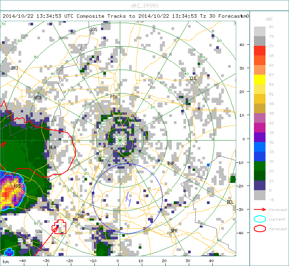Click the SOS station label
Image resolution: width=289 pixels, height=266 pixels.
pyautogui.click(x=94, y=30)
